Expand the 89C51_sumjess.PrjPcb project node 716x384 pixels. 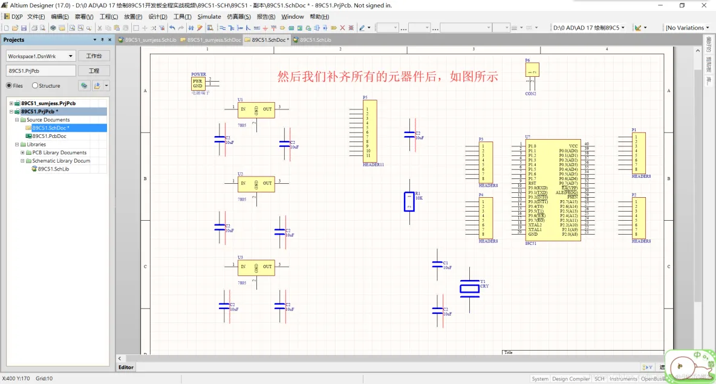click(x=11, y=103)
